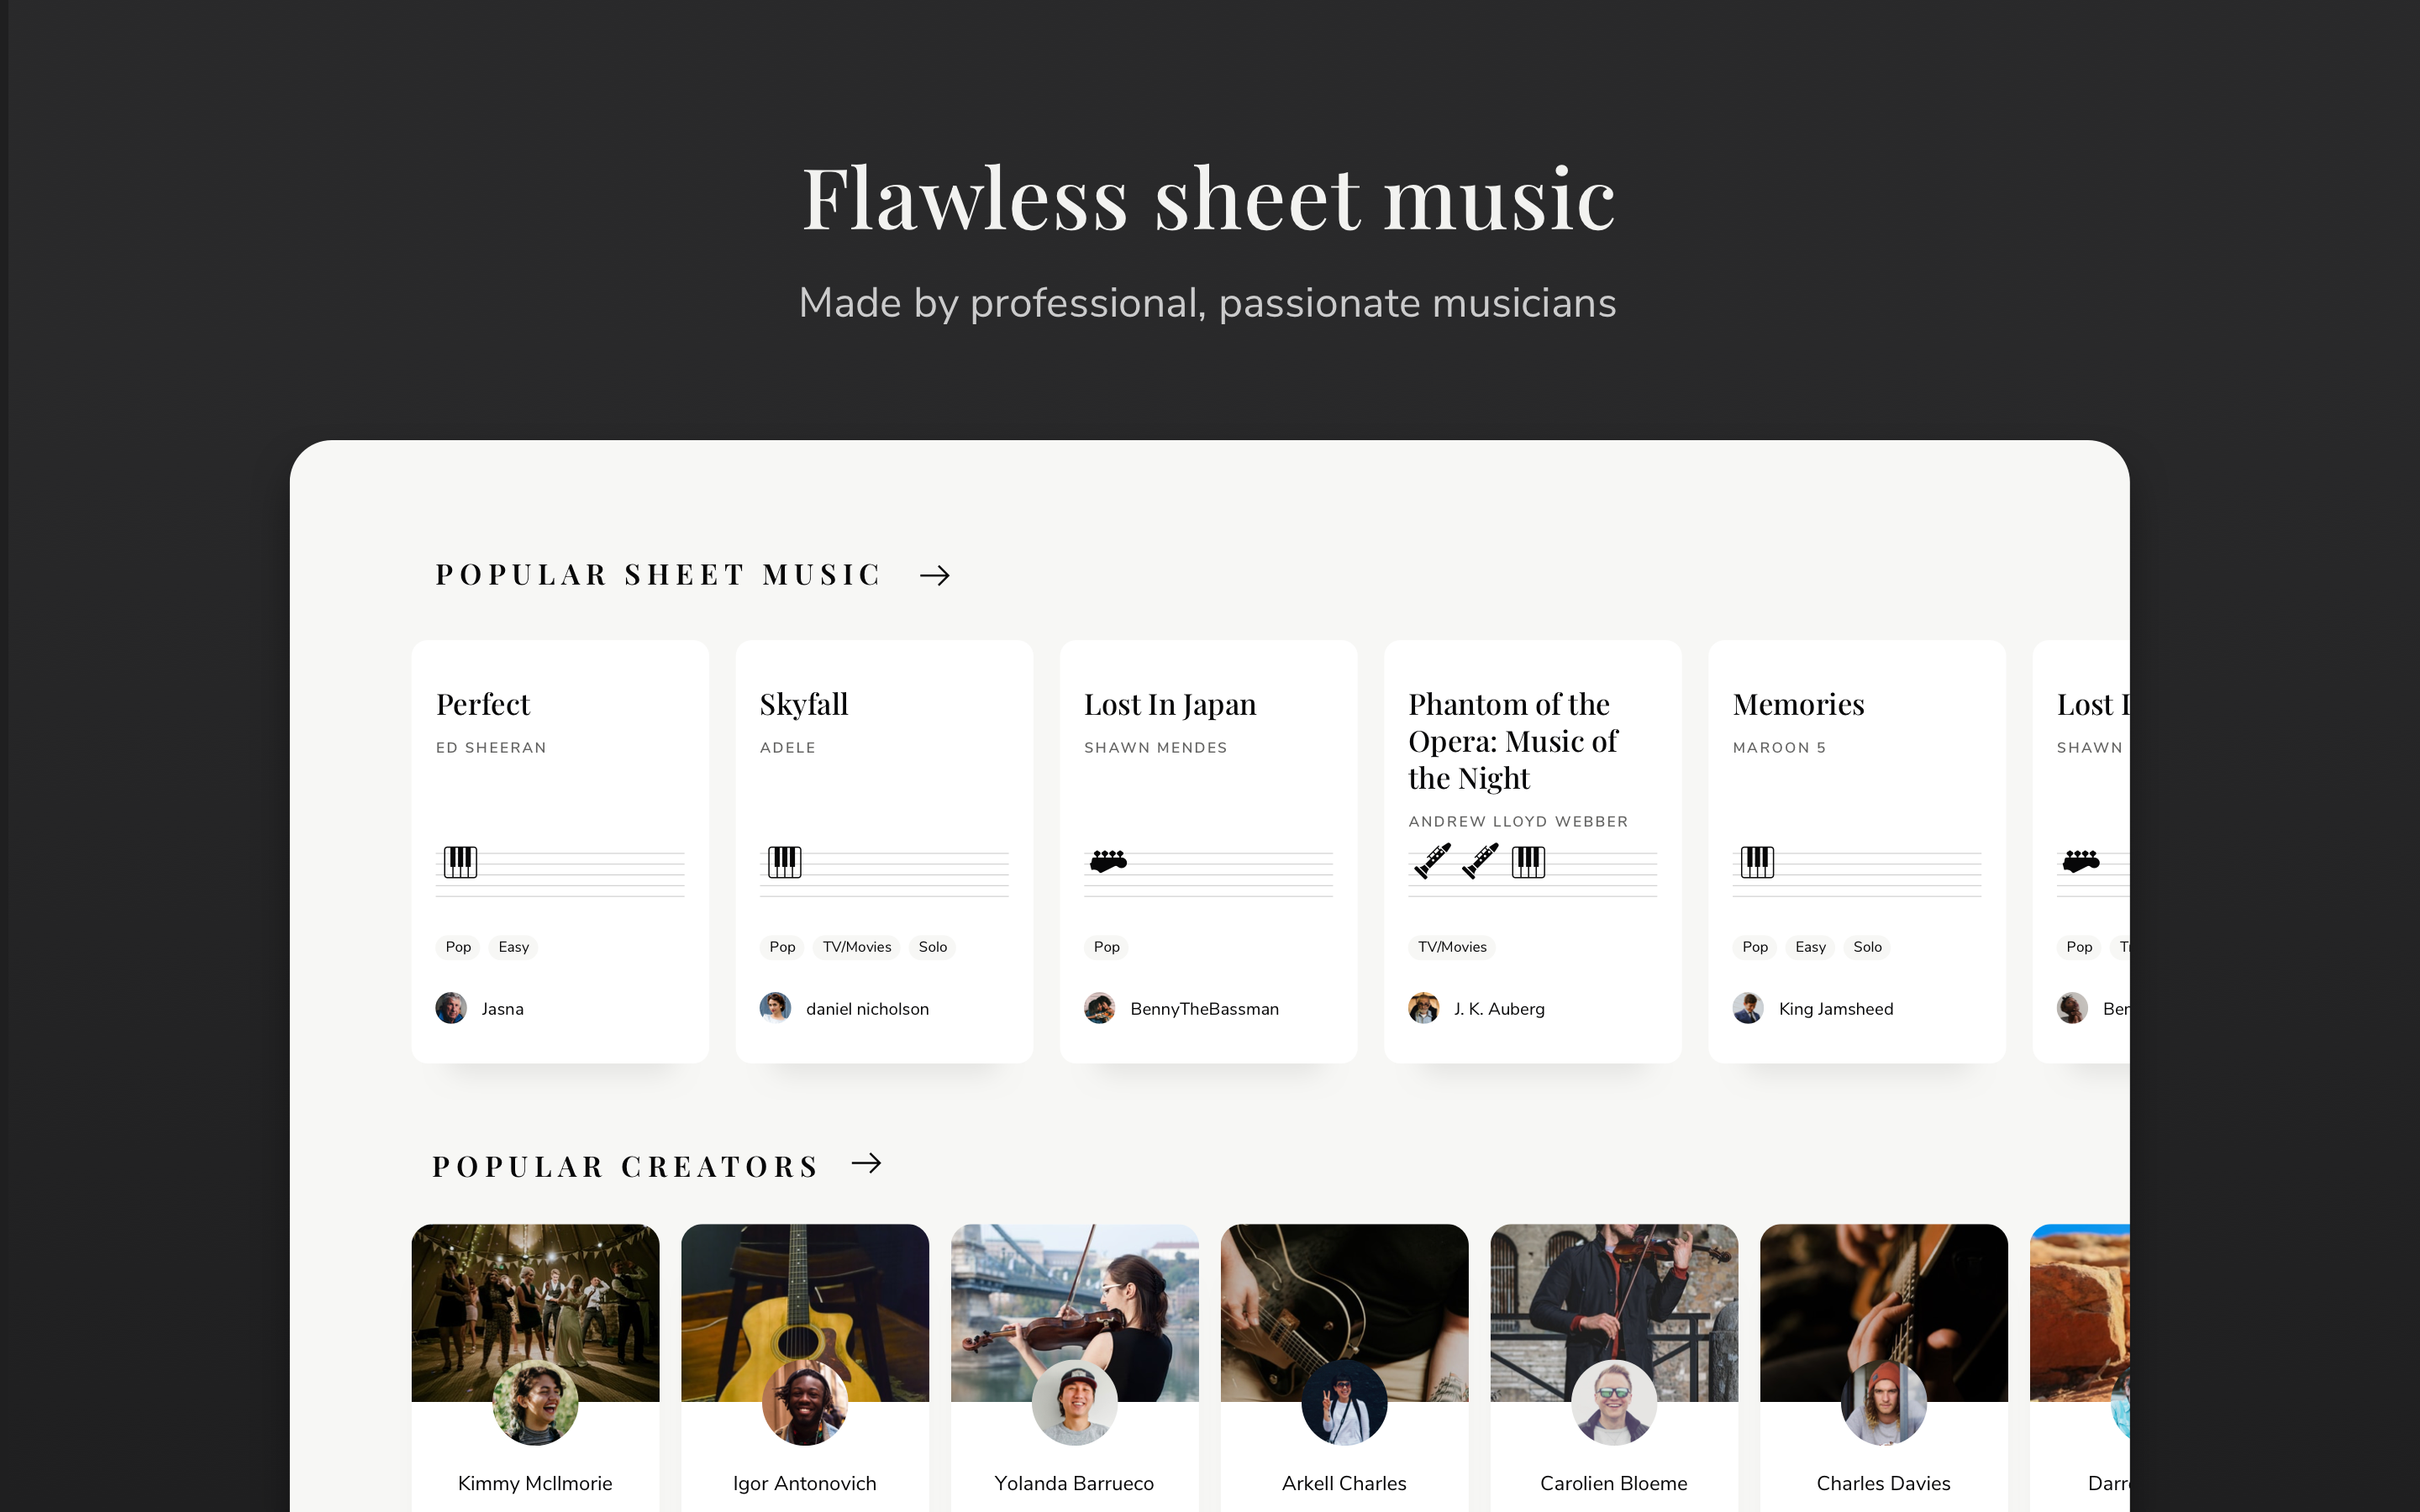The image size is (2420, 1512).
Task: Open Yolanda Barrueco's violin cover photo
Action: [x=1074, y=1312]
